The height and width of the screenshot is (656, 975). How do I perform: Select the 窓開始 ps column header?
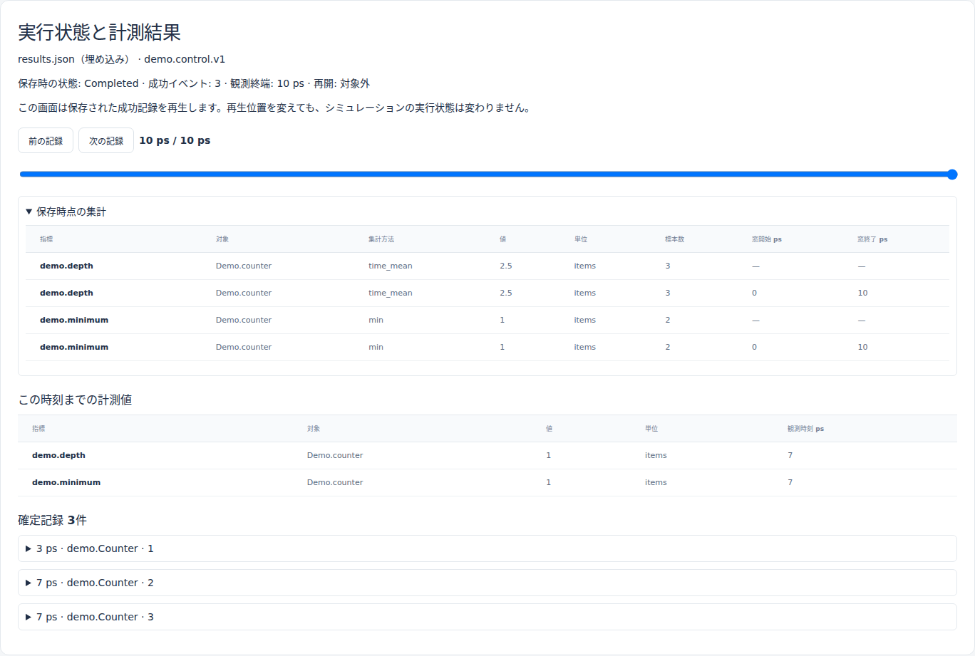click(x=767, y=239)
